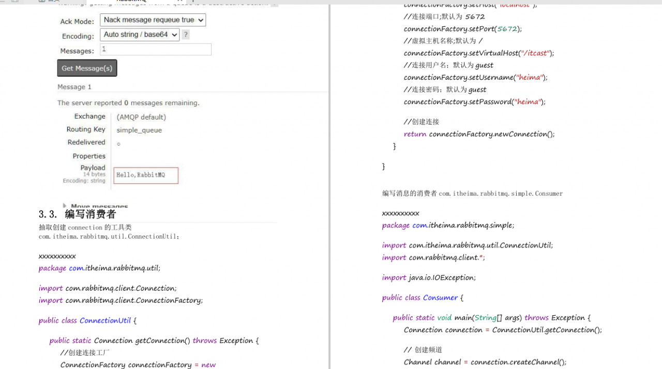
Task: Open the Ack Mode dropdown
Action: tap(153, 20)
